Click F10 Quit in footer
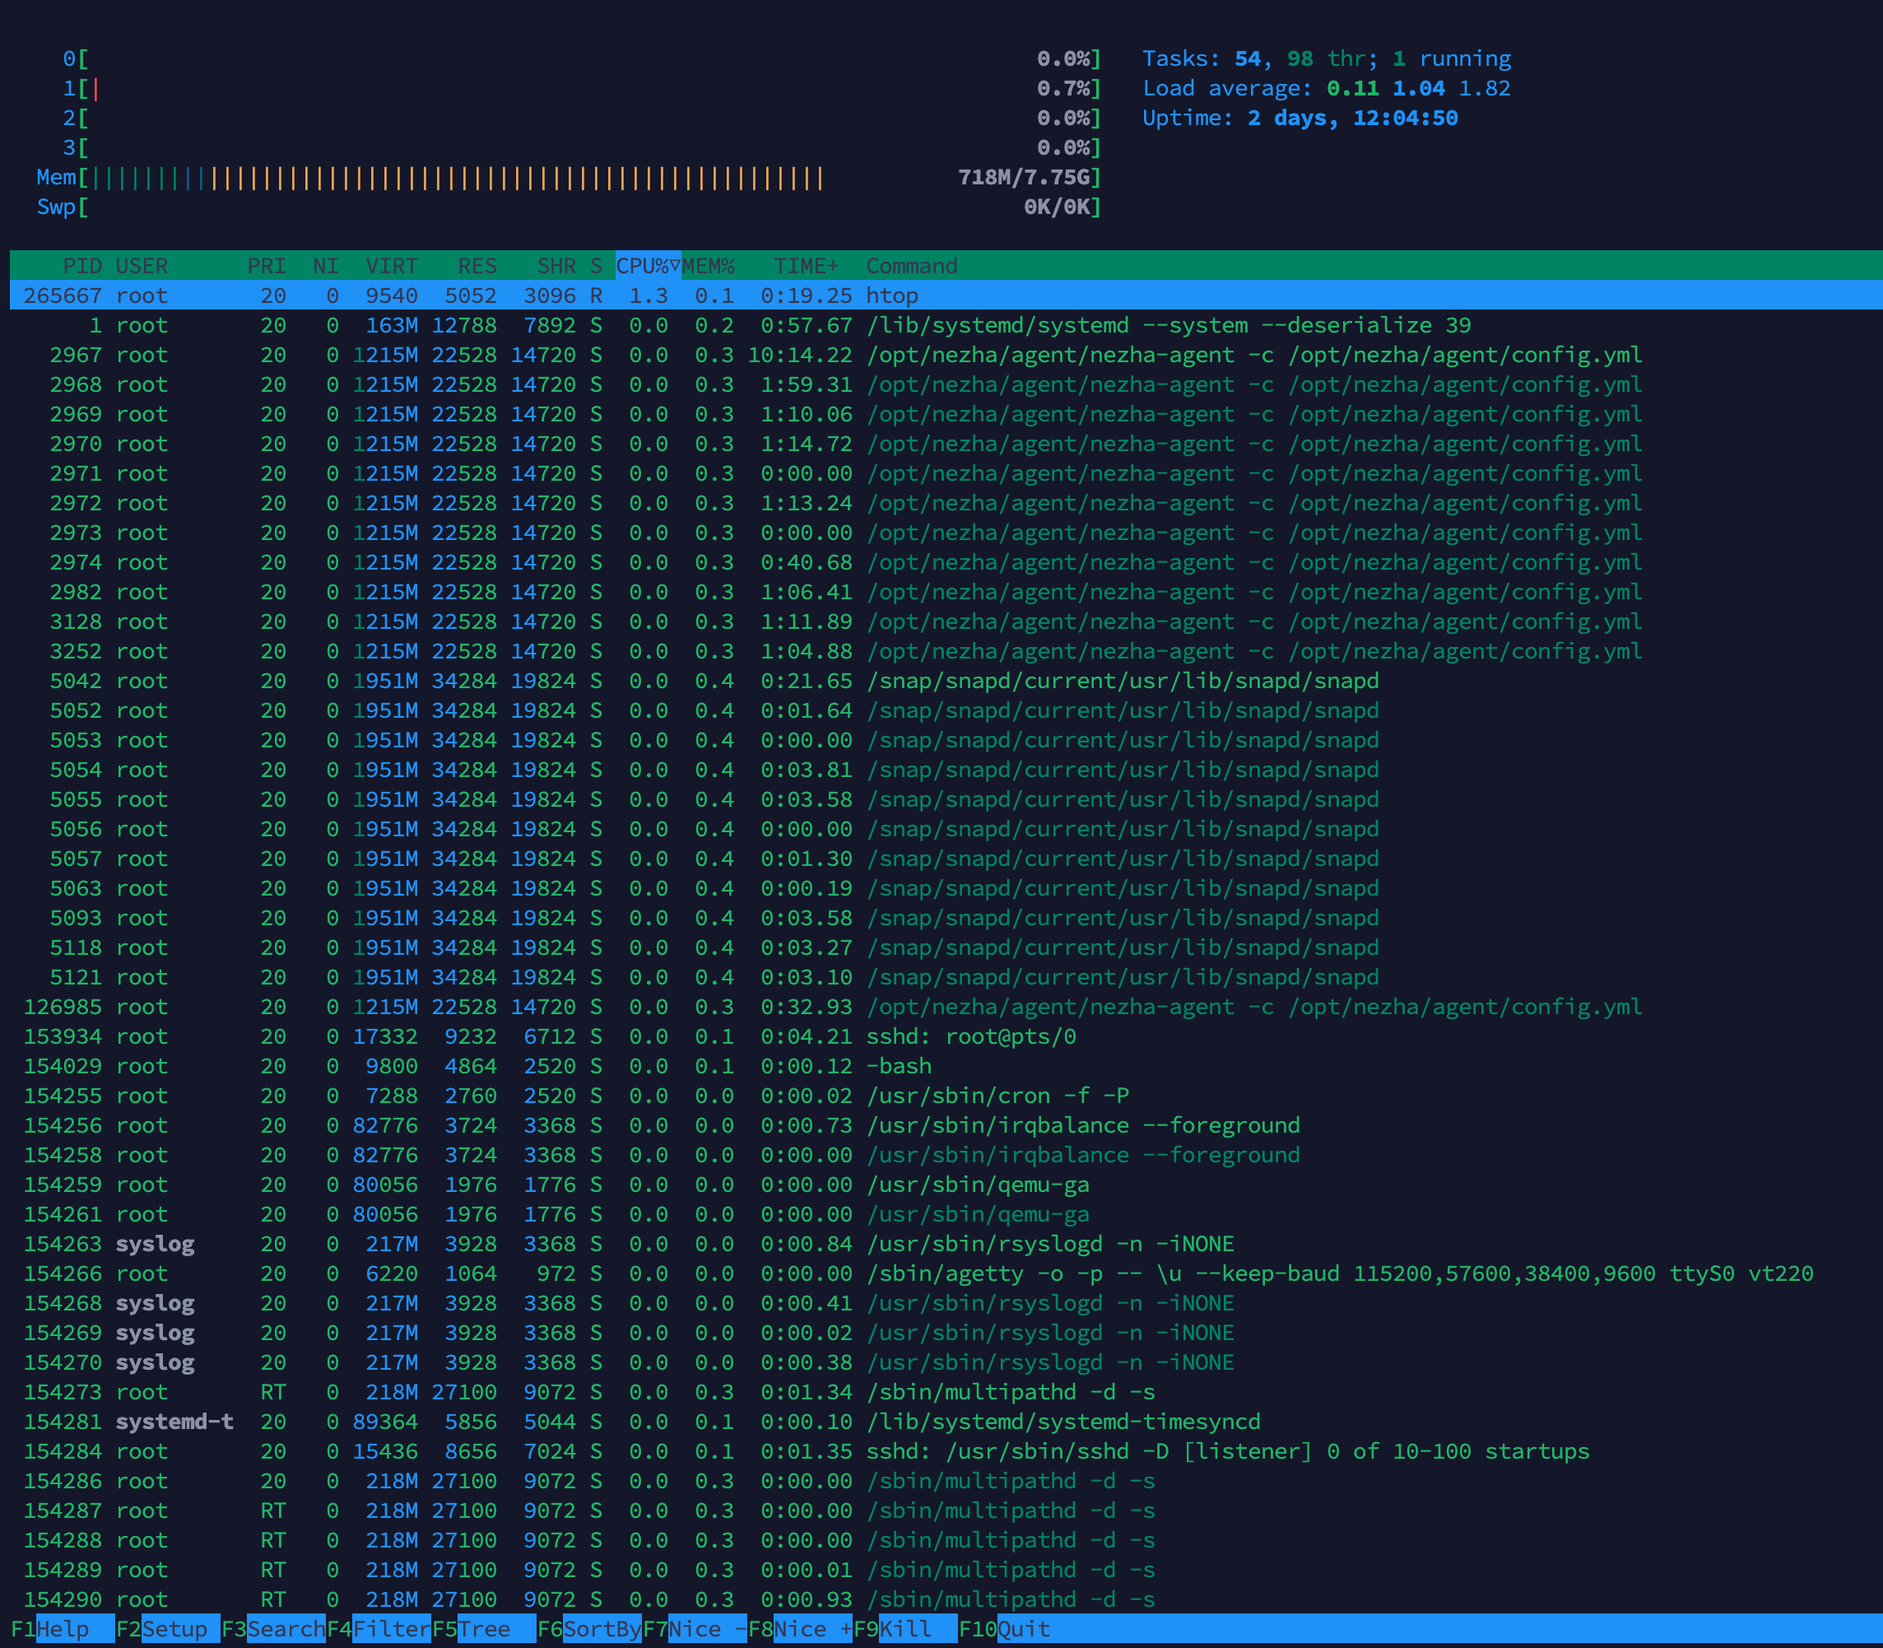This screenshot has width=1883, height=1648. [x=1022, y=1629]
